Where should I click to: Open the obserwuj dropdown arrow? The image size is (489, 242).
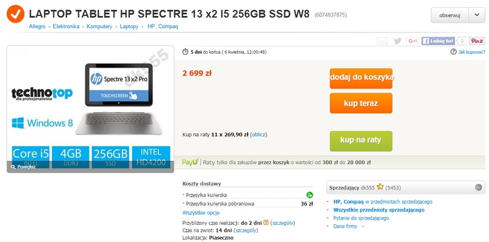pyautogui.click(x=477, y=15)
